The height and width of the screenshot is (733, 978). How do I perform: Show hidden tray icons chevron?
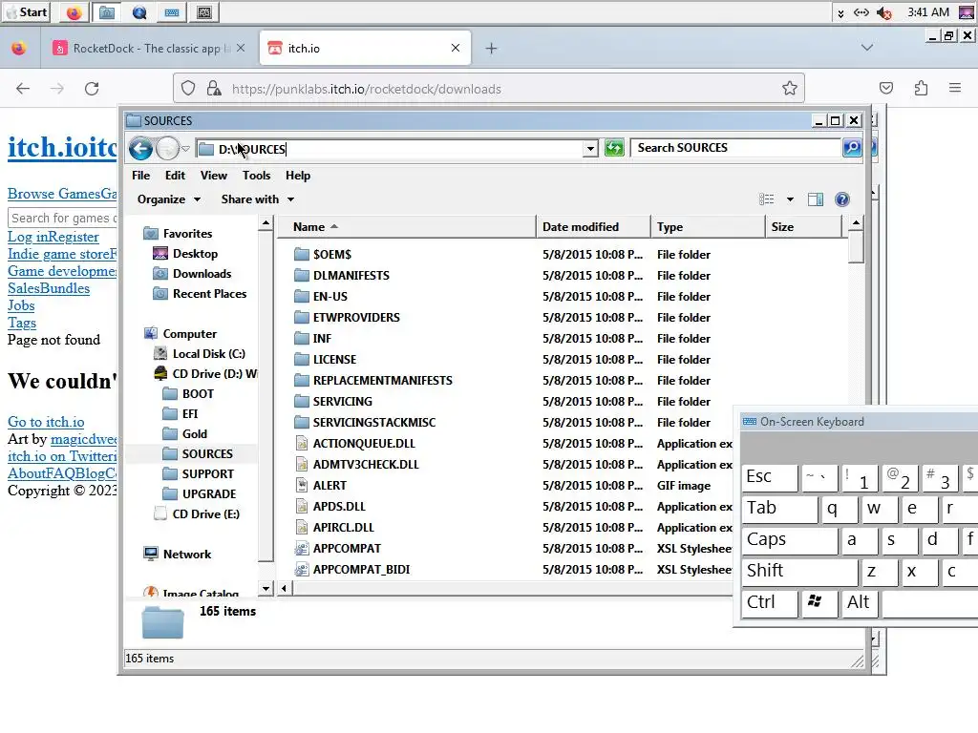[840, 13]
